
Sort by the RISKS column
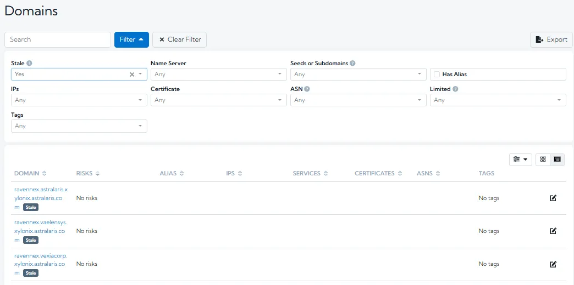(88, 173)
